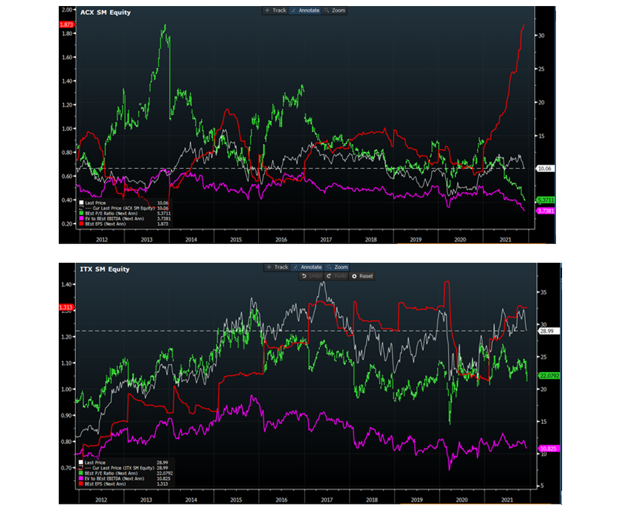Click Zoom magnifier in ITX chart toolbar
Screen dimensions: 622x514
coord(336,267)
